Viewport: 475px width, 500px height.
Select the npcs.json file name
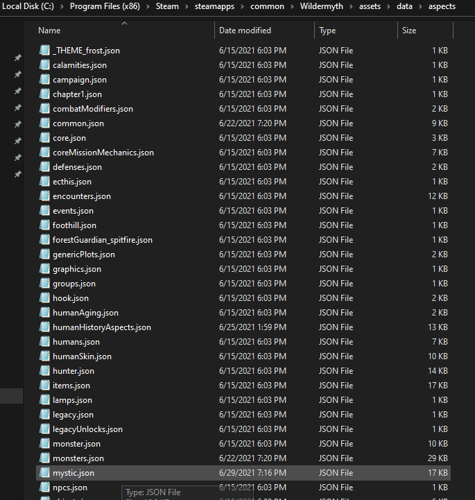[70, 488]
